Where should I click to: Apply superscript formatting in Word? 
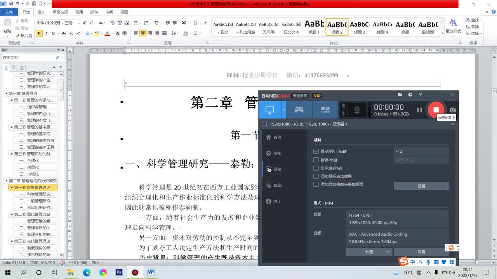tap(78, 33)
